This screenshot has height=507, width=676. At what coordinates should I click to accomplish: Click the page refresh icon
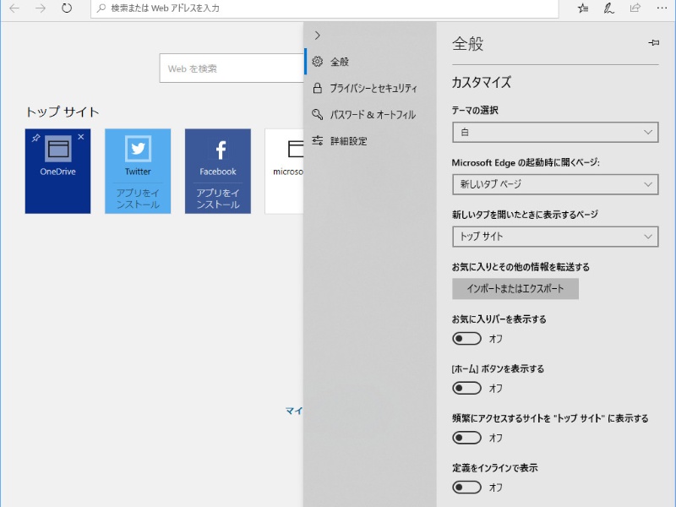click(66, 10)
